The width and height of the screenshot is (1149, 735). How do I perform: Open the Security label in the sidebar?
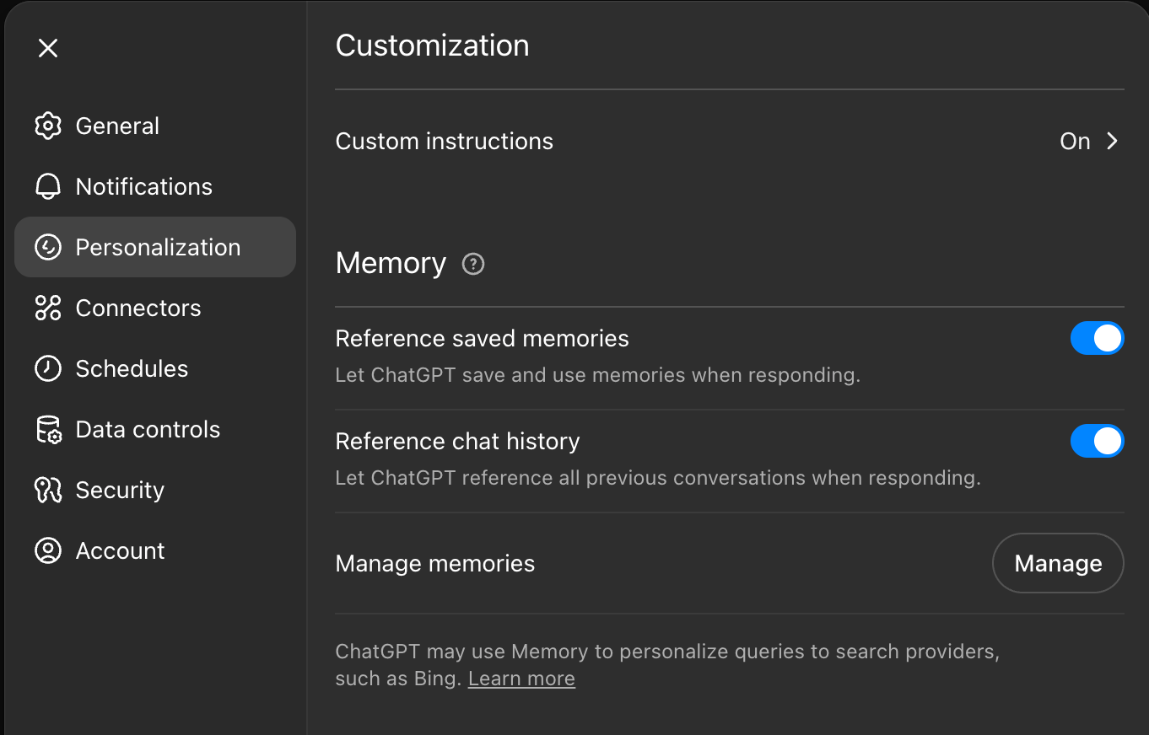(120, 490)
